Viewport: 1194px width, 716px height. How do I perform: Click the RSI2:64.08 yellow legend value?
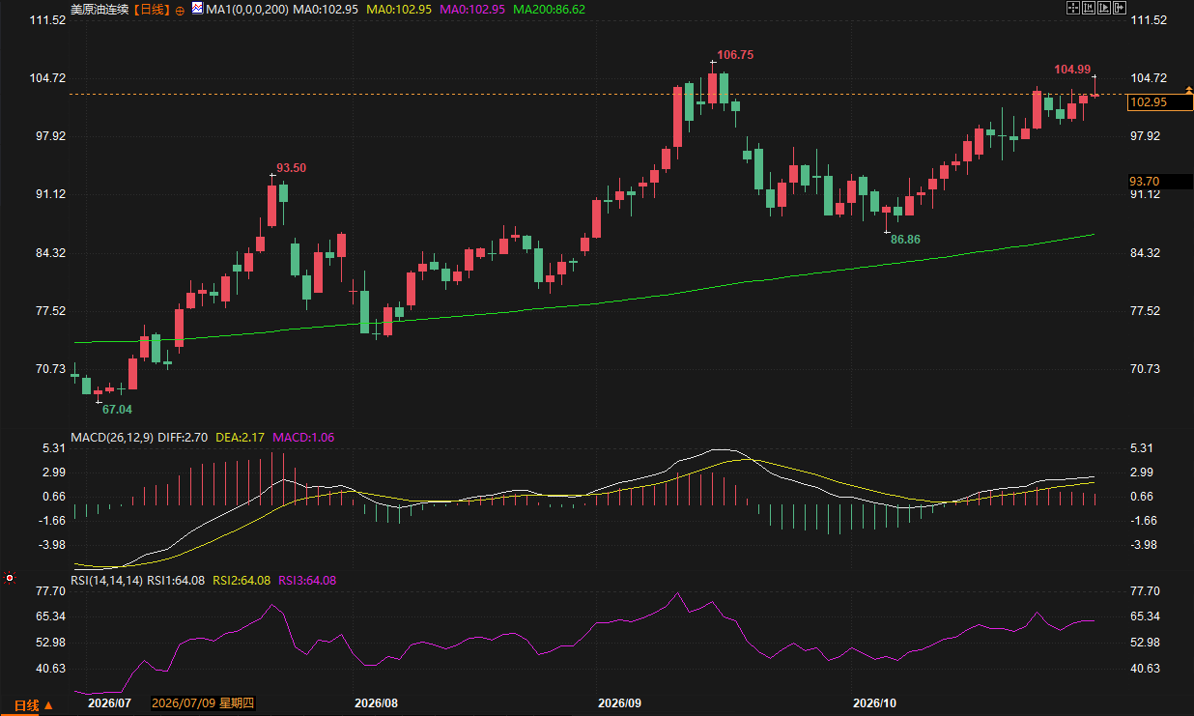coord(241,581)
